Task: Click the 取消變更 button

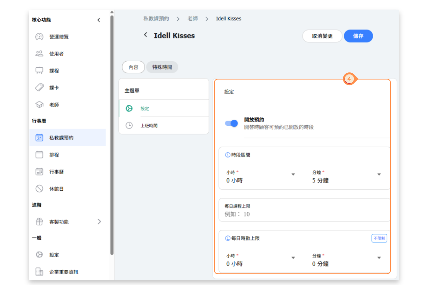Action: [x=322, y=36]
